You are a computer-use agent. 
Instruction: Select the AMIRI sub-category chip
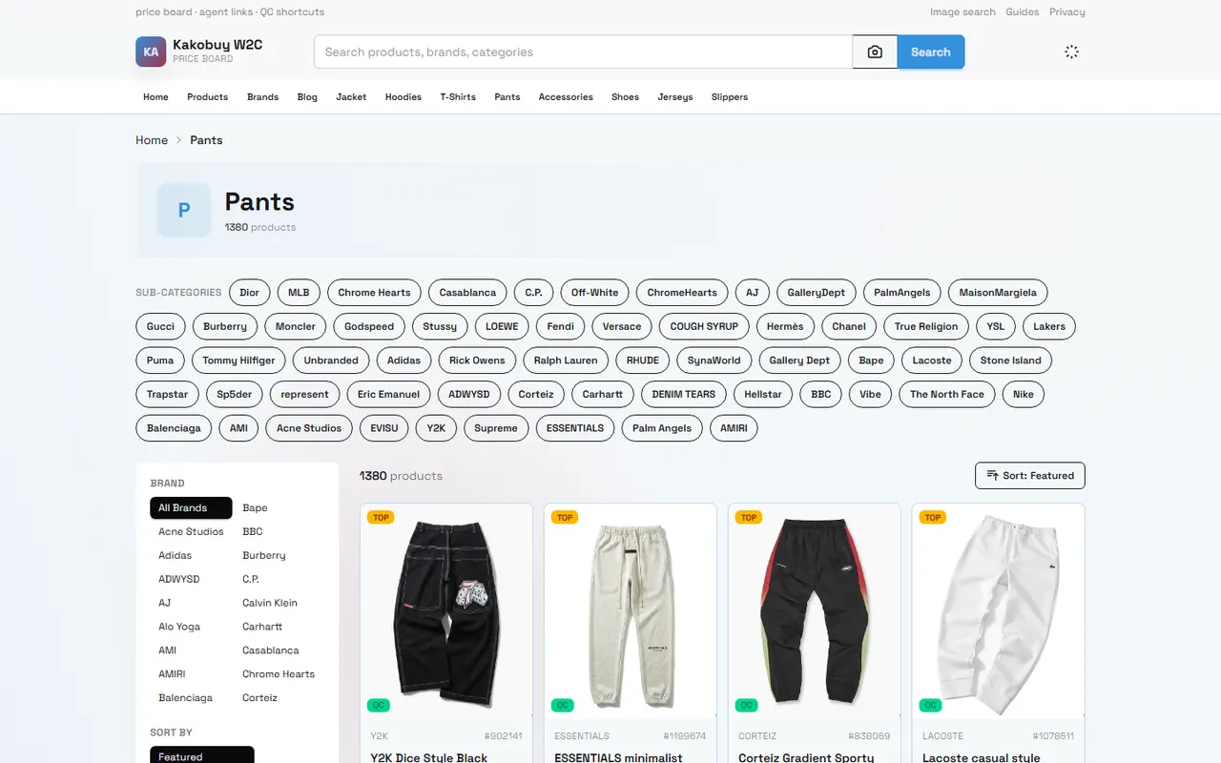tap(734, 427)
